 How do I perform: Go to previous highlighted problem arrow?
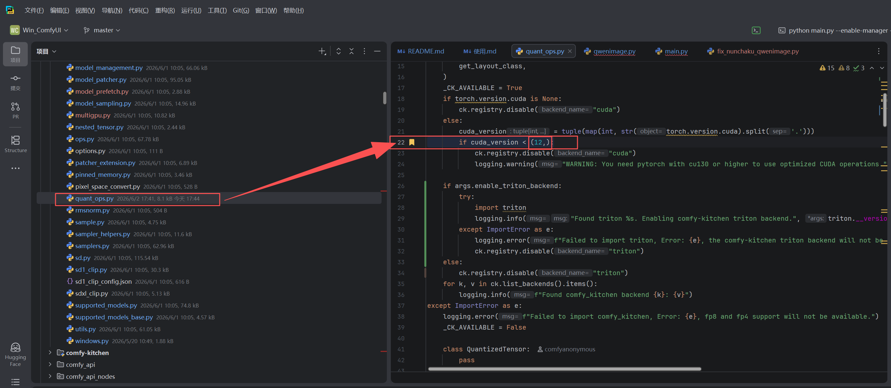[872, 68]
